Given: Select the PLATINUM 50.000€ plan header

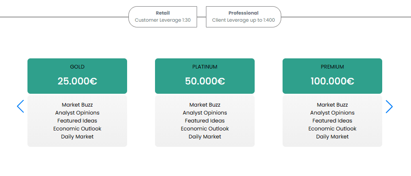Looking at the screenshot, I should pos(205,76).
